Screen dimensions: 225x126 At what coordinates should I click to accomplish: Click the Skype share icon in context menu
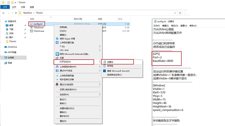pos(57,39)
